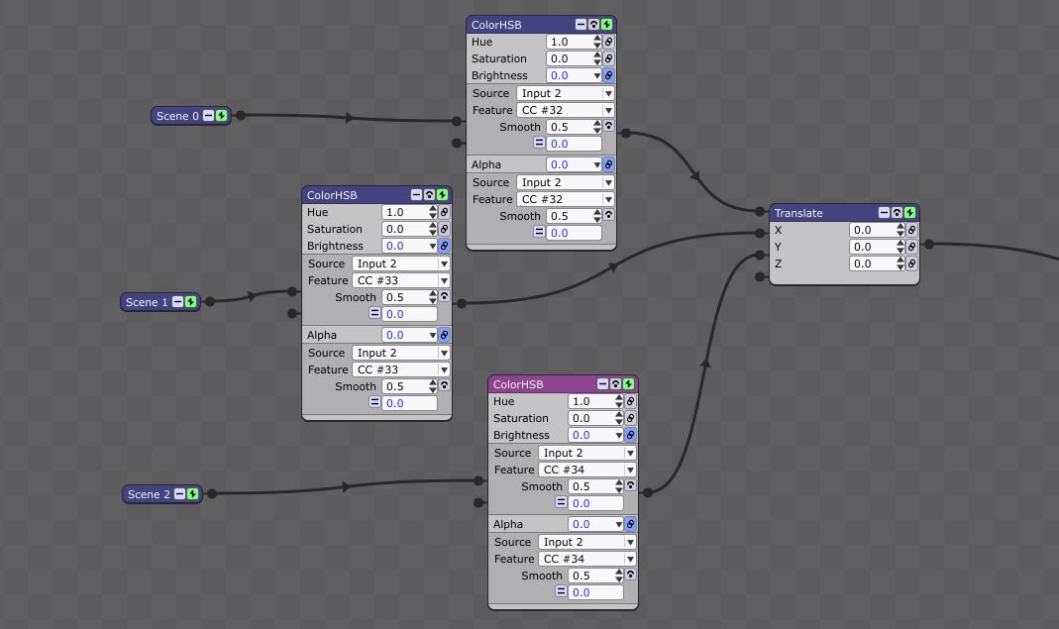Viewport: 1059px width, 629px height.
Task: Increment Hue stepper in CC #32 node
Action: [597, 39]
